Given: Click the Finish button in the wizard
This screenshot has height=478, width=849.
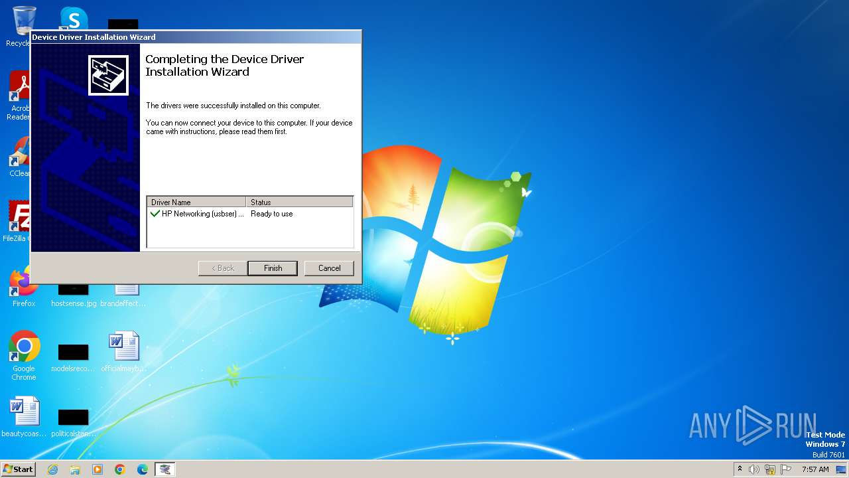Looking at the screenshot, I should point(273,268).
